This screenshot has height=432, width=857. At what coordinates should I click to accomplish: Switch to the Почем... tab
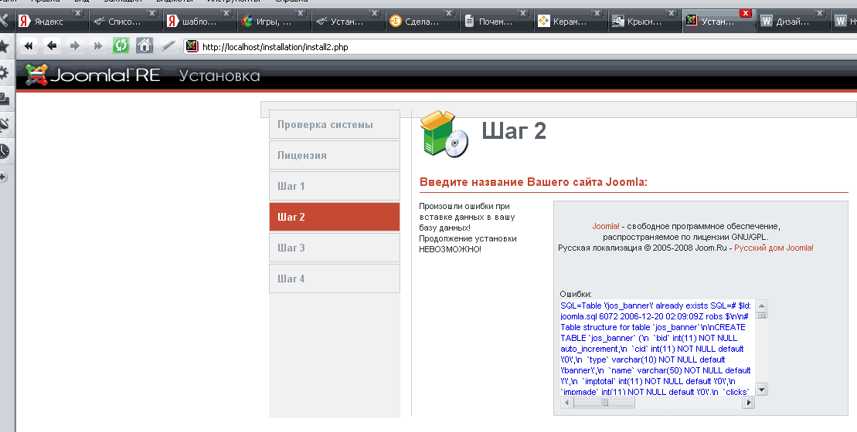[x=495, y=22]
